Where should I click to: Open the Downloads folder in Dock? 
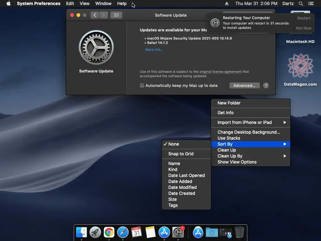pos(212,233)
